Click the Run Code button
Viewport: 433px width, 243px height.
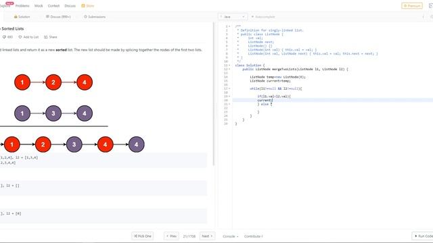point(423,236)
